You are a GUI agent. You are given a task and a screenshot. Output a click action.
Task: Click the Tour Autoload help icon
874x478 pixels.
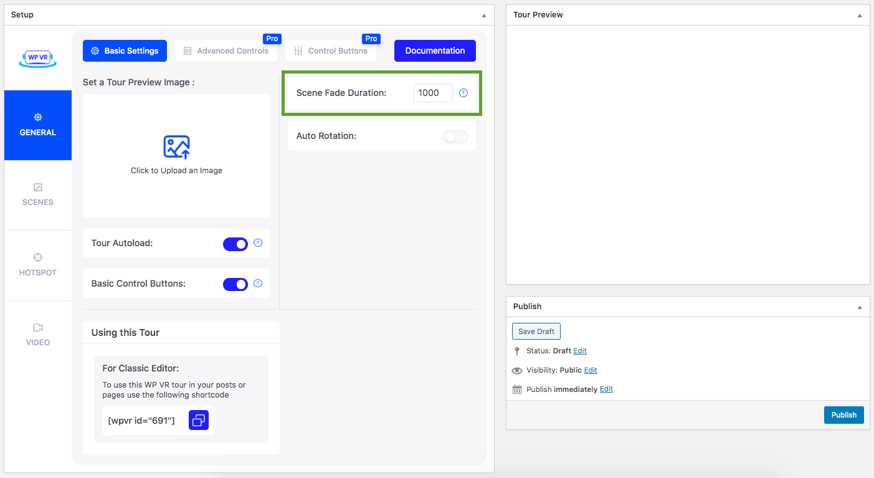[x=258, y=243]
